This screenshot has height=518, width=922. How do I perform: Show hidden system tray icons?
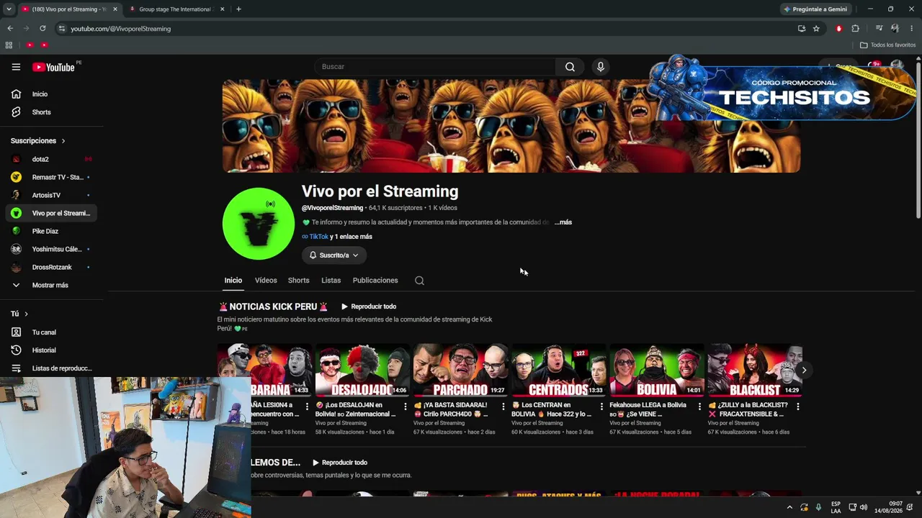pos(789,507)
